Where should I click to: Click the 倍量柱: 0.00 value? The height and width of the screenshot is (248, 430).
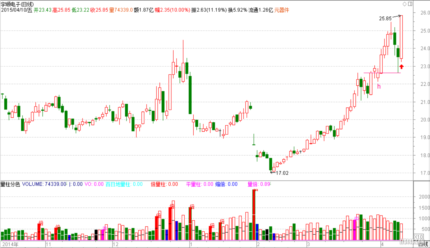[164, 184]
